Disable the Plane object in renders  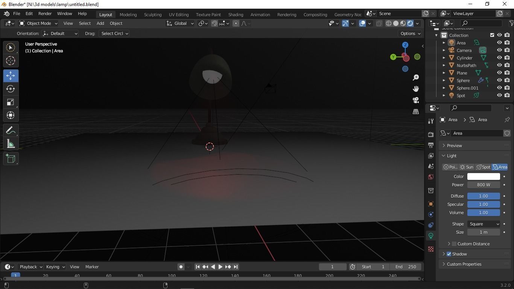(x=507, y=73)
